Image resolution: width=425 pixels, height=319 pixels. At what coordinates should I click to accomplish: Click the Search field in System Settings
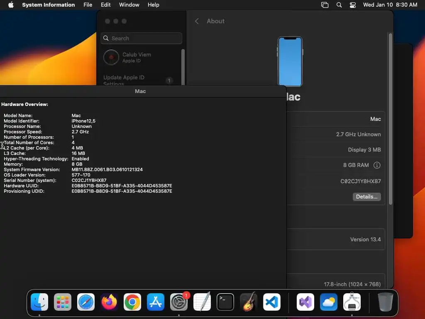click(141, 38)
